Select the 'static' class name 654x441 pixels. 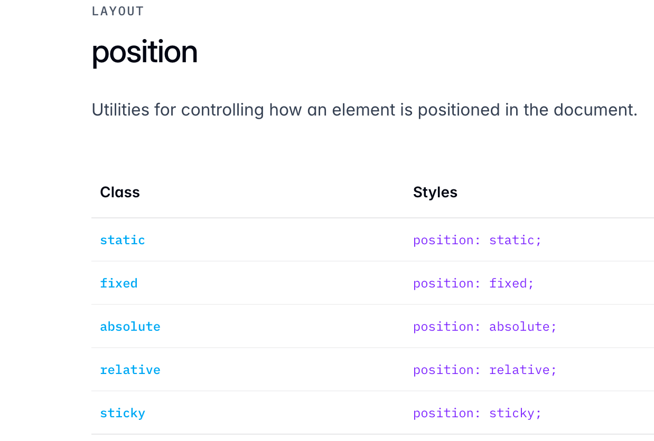coord(123,240)
